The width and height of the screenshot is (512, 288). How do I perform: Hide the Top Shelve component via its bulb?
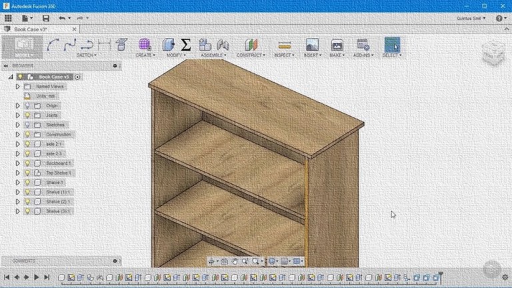point(27,173)
